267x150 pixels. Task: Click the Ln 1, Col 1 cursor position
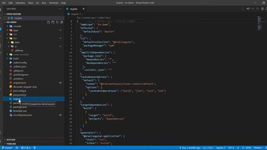[208, 148]
